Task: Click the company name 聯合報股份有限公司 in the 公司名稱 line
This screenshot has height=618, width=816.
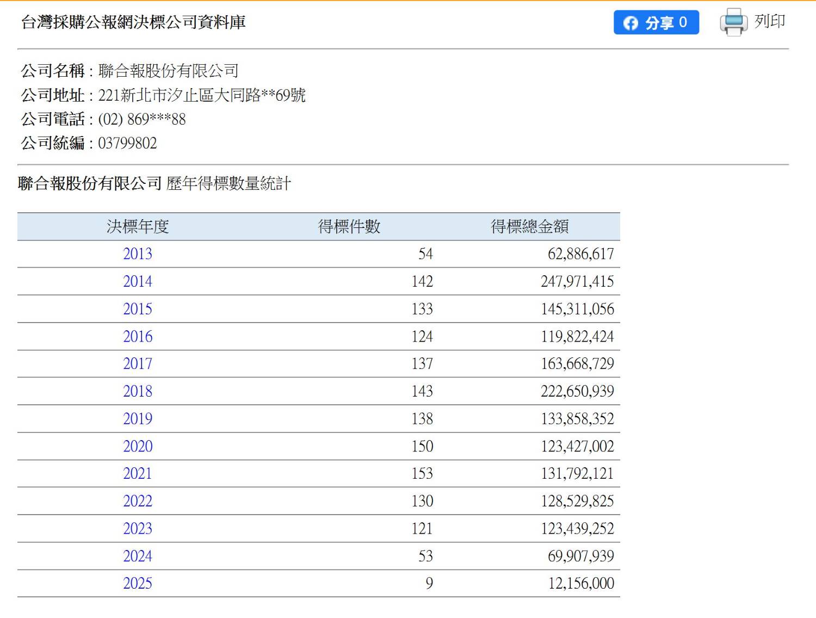Action: 169,71
